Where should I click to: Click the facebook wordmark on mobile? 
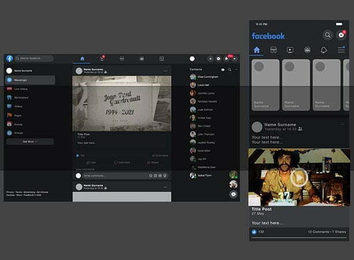pos(268,36)
